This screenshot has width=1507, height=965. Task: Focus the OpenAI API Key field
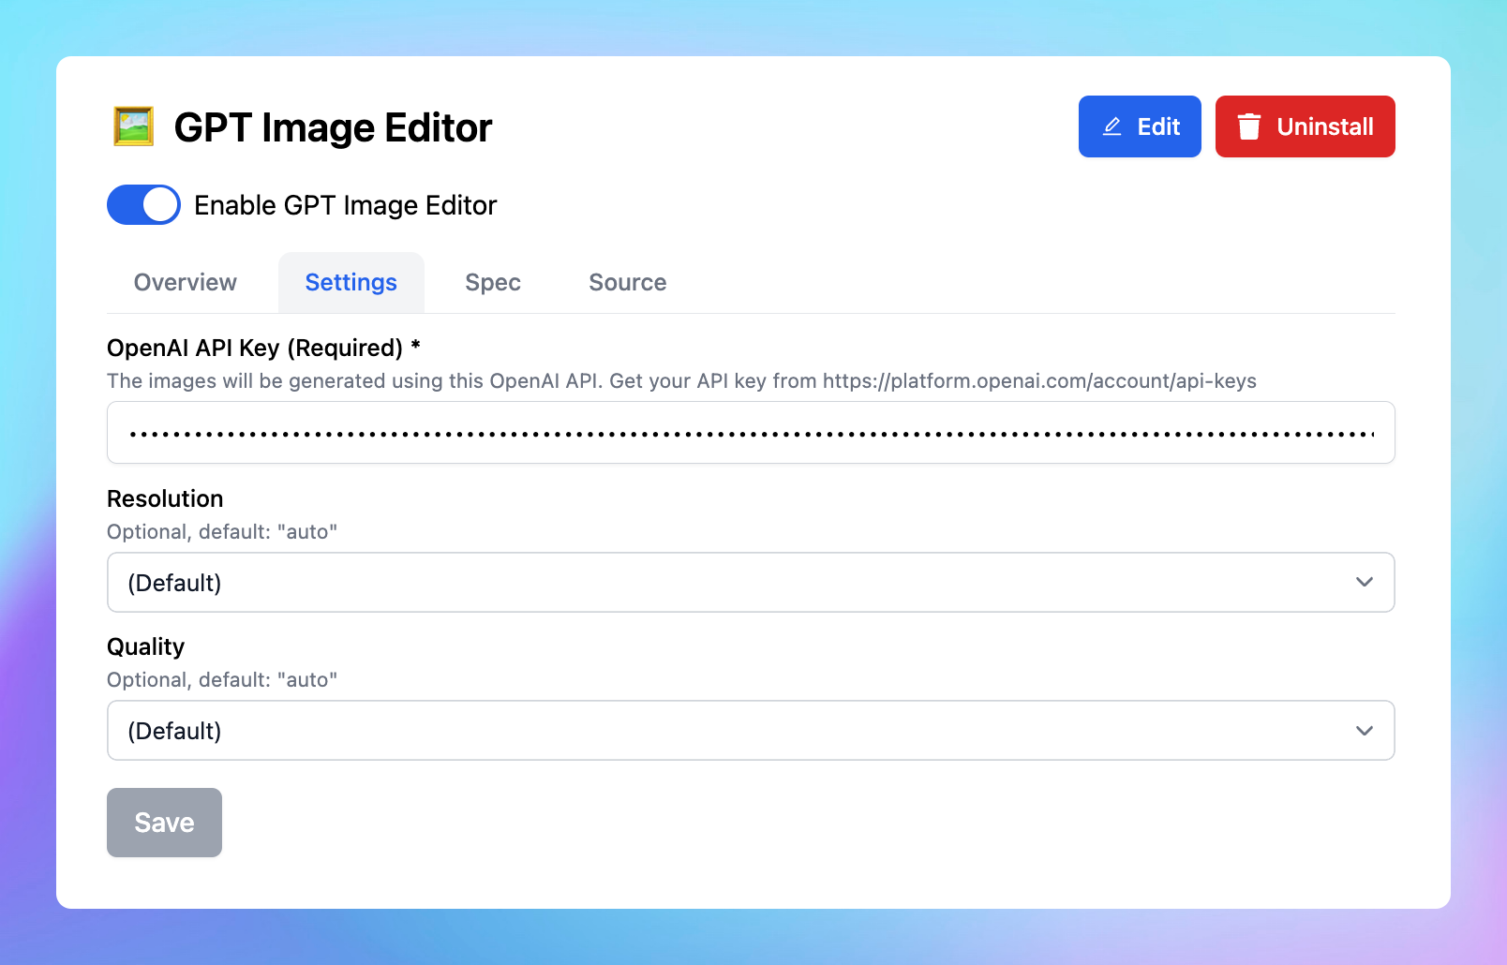coord(751,433)
